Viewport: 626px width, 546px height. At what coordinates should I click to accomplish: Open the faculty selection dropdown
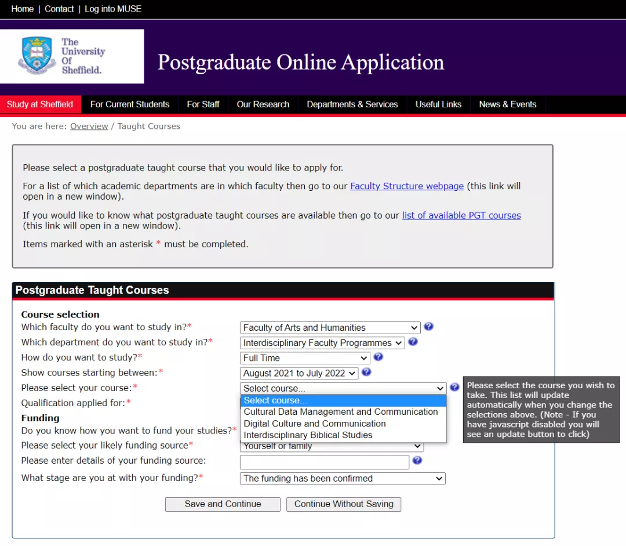click(330, 328)
